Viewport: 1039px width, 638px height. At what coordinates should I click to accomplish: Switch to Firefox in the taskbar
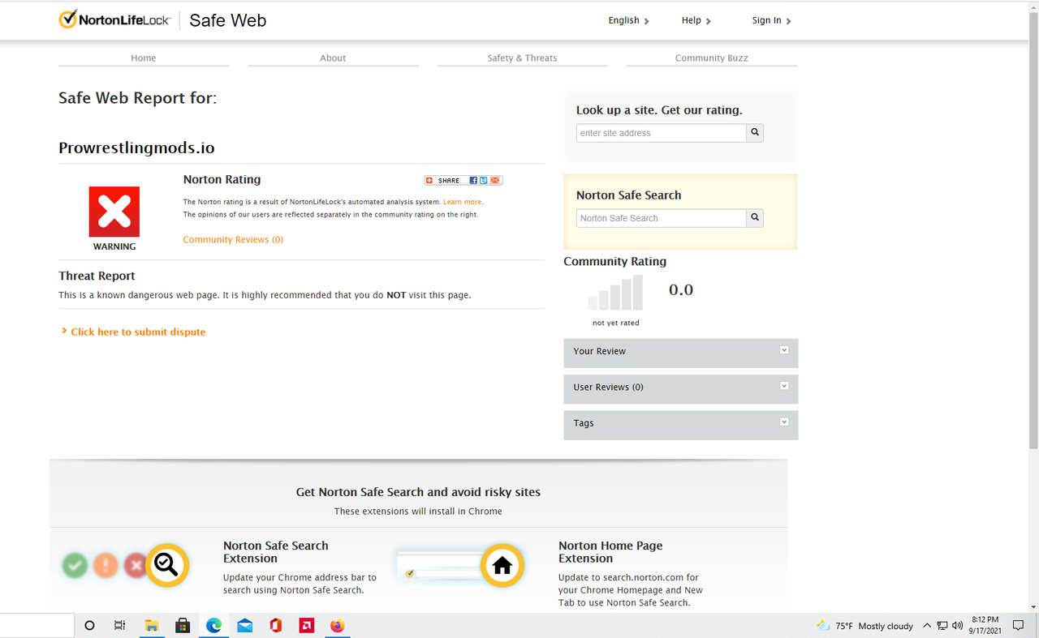(338, 625)
